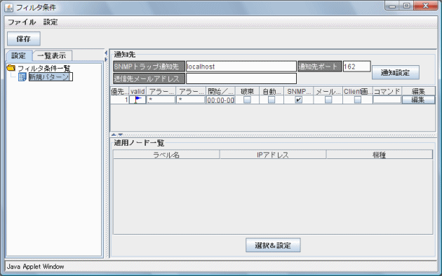The height and width of the screenshot is (276, 442).
Task: Expand left panel using divider right arrow
Action: tap(106, 60)
